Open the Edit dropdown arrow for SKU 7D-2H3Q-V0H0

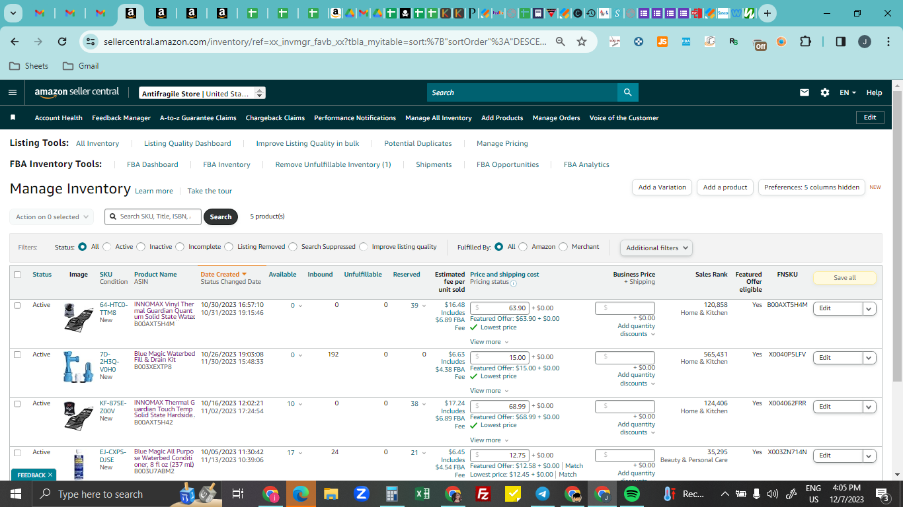pyautogui.click(x=869, y=358)
